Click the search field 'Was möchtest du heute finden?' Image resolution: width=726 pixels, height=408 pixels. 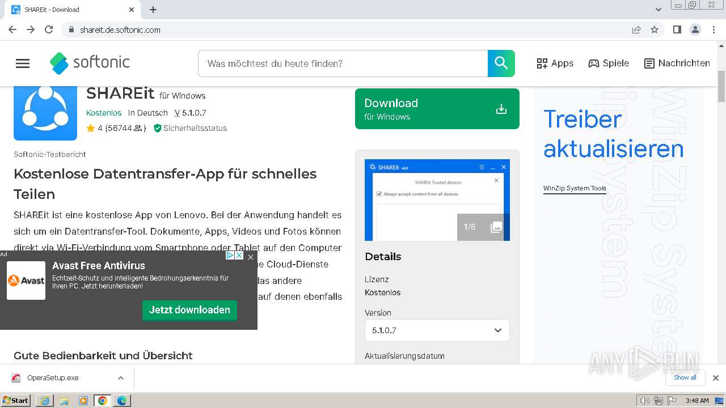click(343, 63)
